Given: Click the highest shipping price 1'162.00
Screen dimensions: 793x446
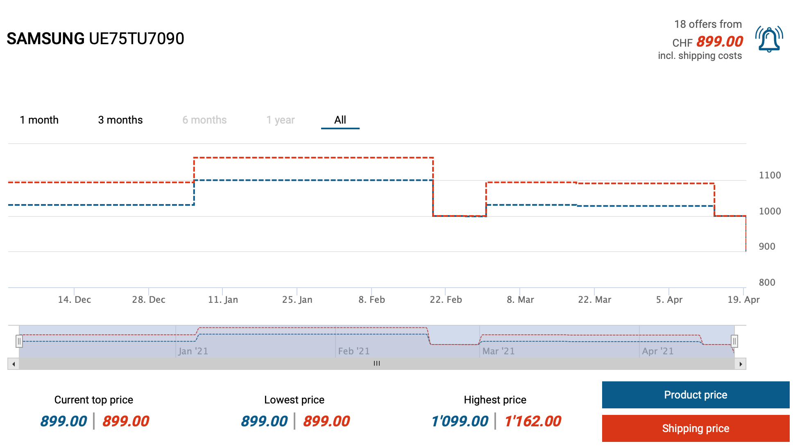Looking at the screenshot, I should click(x=532, y=421).
